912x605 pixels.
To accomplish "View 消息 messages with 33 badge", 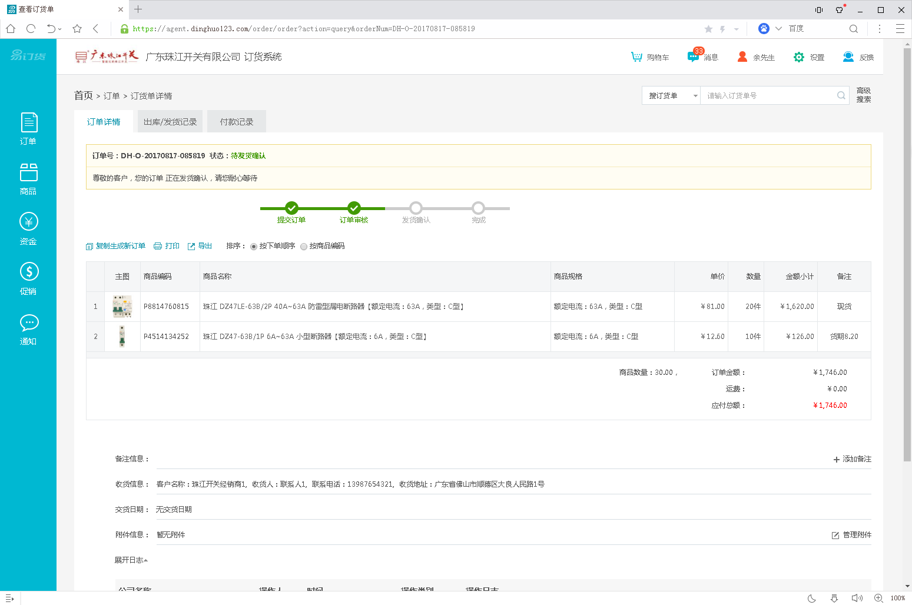I will pos(702,57).
